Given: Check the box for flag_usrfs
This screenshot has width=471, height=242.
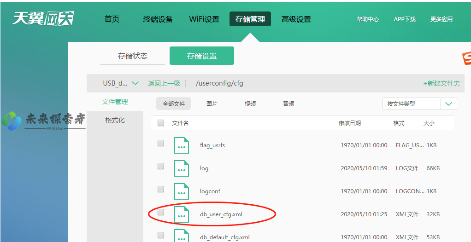Looking at the screenshot, I should 161,144.
